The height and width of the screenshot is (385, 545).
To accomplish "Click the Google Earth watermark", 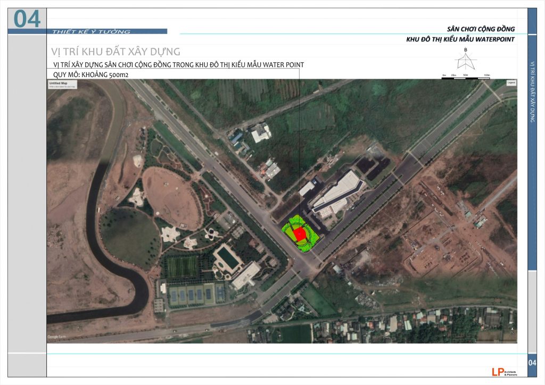I will coord(56,337).
